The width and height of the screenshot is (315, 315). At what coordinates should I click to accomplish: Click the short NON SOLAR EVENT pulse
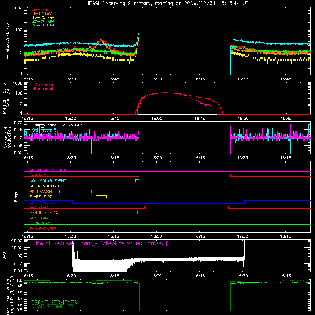pos(137,180)
